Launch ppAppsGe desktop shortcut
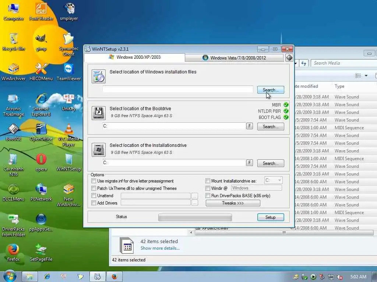Viewport: 377px width, 282px height. [x=41, y=223]
